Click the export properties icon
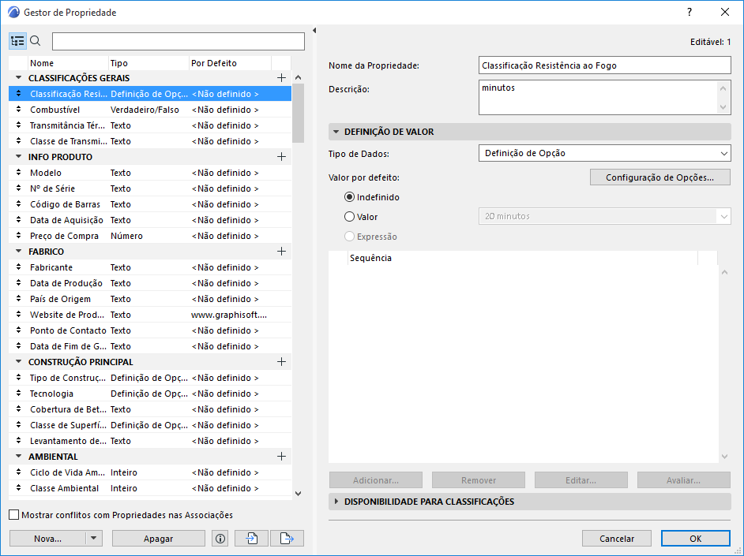Image resolution: width=744 pixels, height=556 pixels. pos(287,539)
